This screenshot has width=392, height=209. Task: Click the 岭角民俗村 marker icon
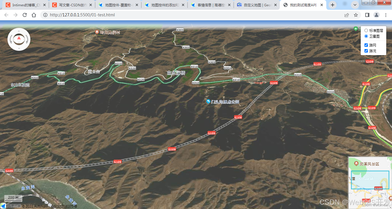coord(97,32)
